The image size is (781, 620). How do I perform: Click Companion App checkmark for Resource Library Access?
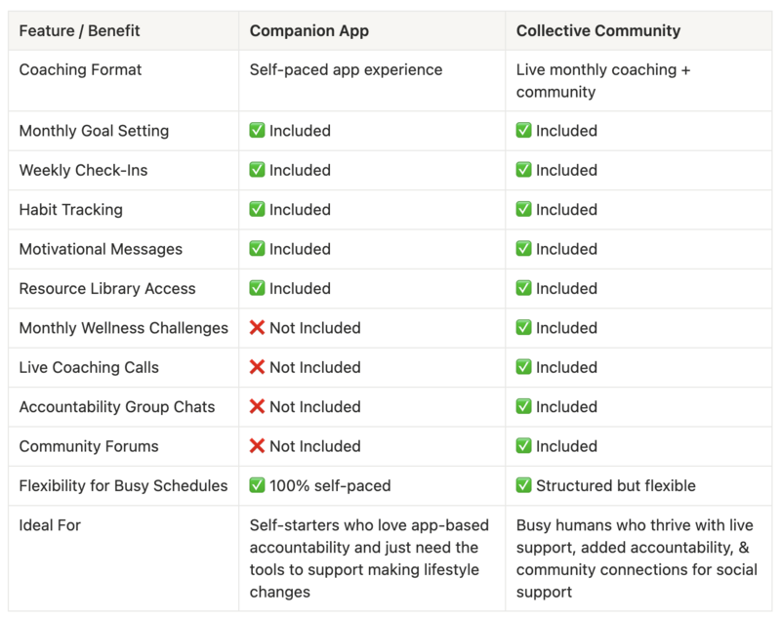[258, 289]
